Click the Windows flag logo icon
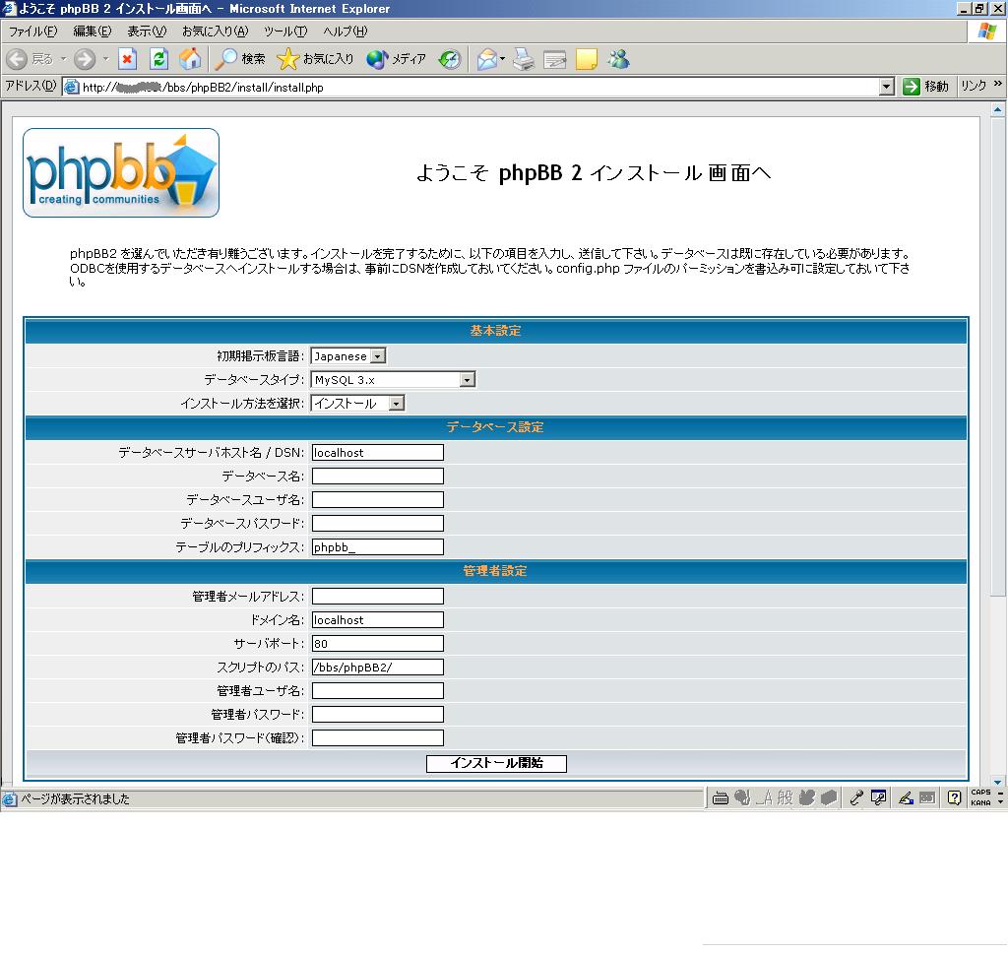Image resolution: width=1008 pixels, height=955 pixels. point(987,31)
